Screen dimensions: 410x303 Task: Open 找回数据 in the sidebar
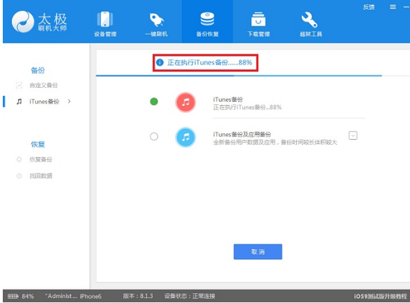pos(40,176)
